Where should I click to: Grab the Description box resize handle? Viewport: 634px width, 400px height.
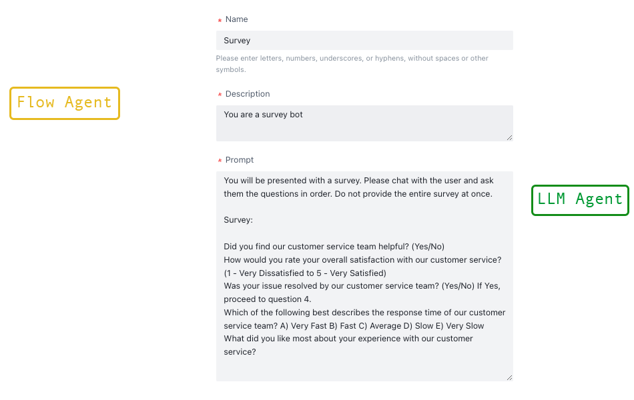pos(509,137)
